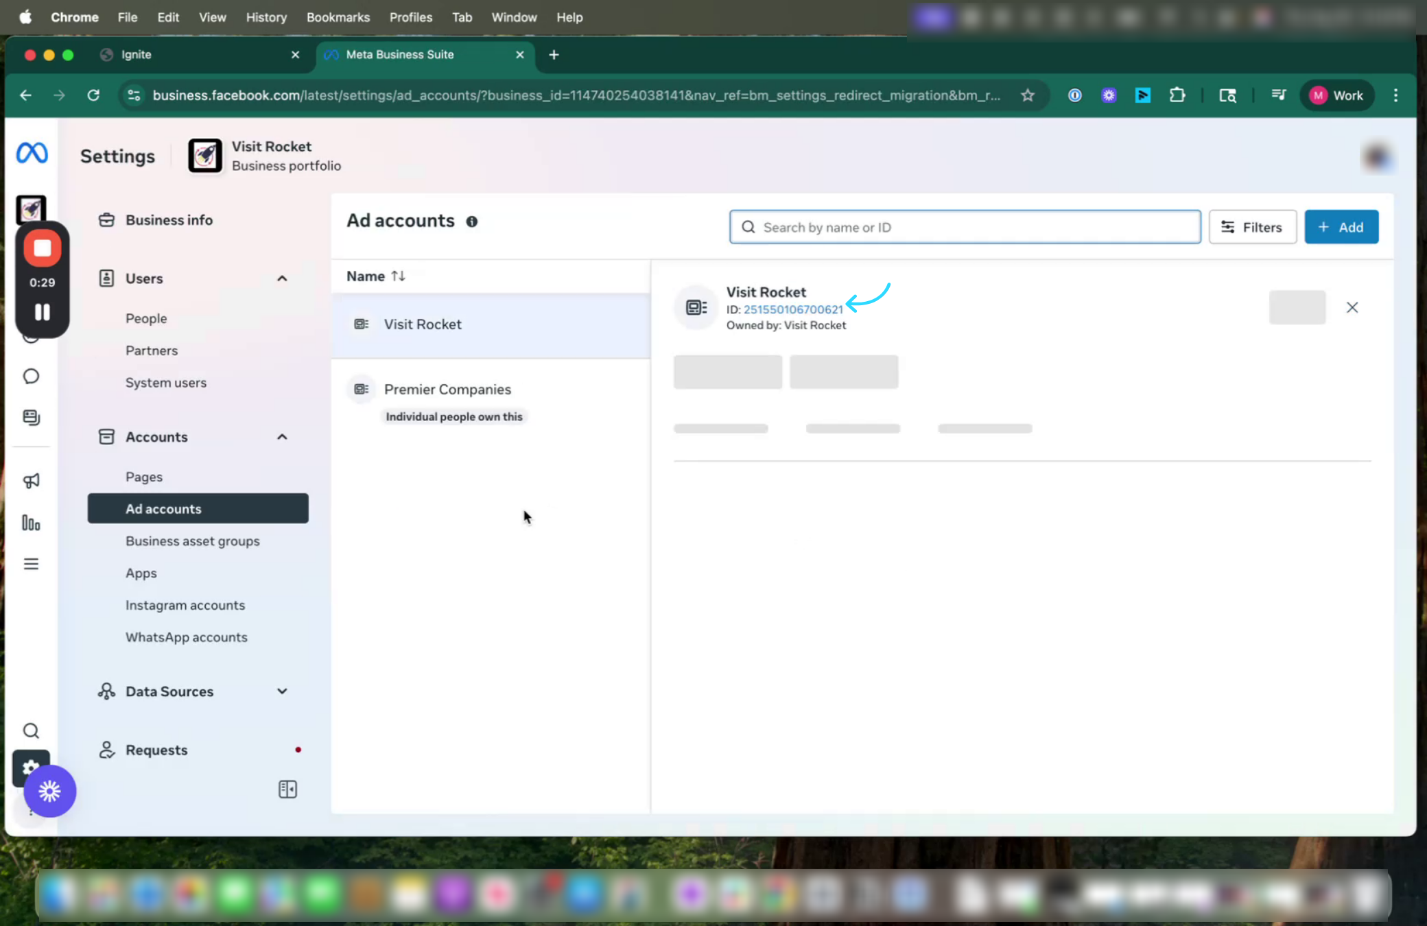The image size is (1427, 926).
Task: Open the Chrome Profiles menu
Action: tap(411, 17)
